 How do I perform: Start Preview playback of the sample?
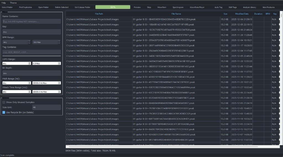[137, 7]
